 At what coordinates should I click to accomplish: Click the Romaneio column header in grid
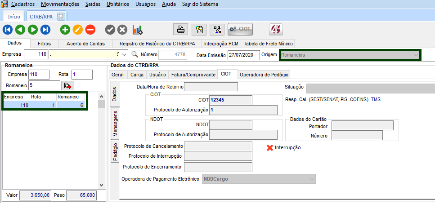(71, 97)
